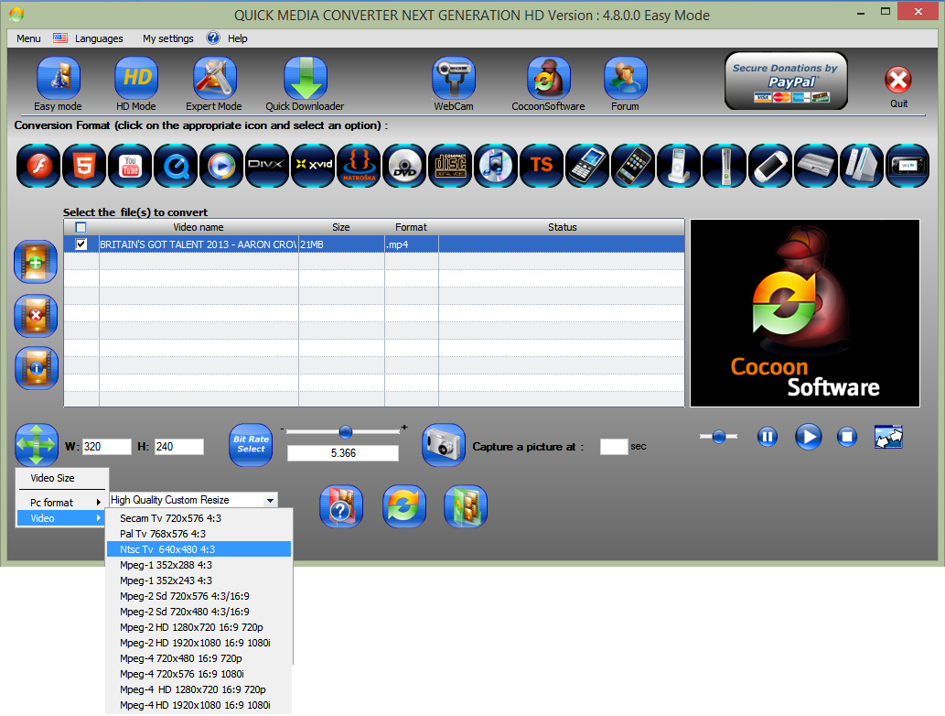Select PSP conversion format
The image size is (945, 716).
[771, 166]
